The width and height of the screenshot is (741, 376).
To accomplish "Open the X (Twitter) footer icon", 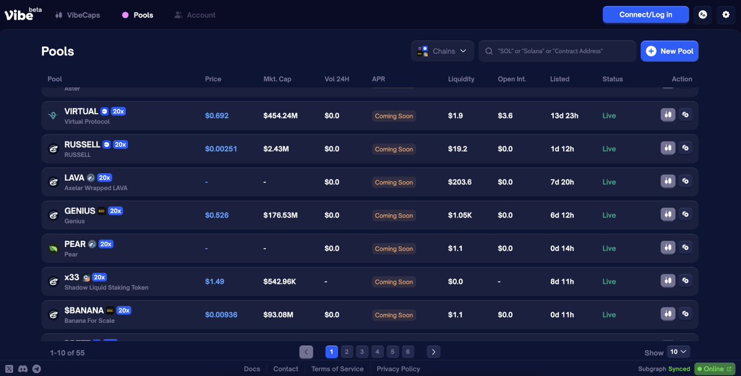I will point(10,369).
